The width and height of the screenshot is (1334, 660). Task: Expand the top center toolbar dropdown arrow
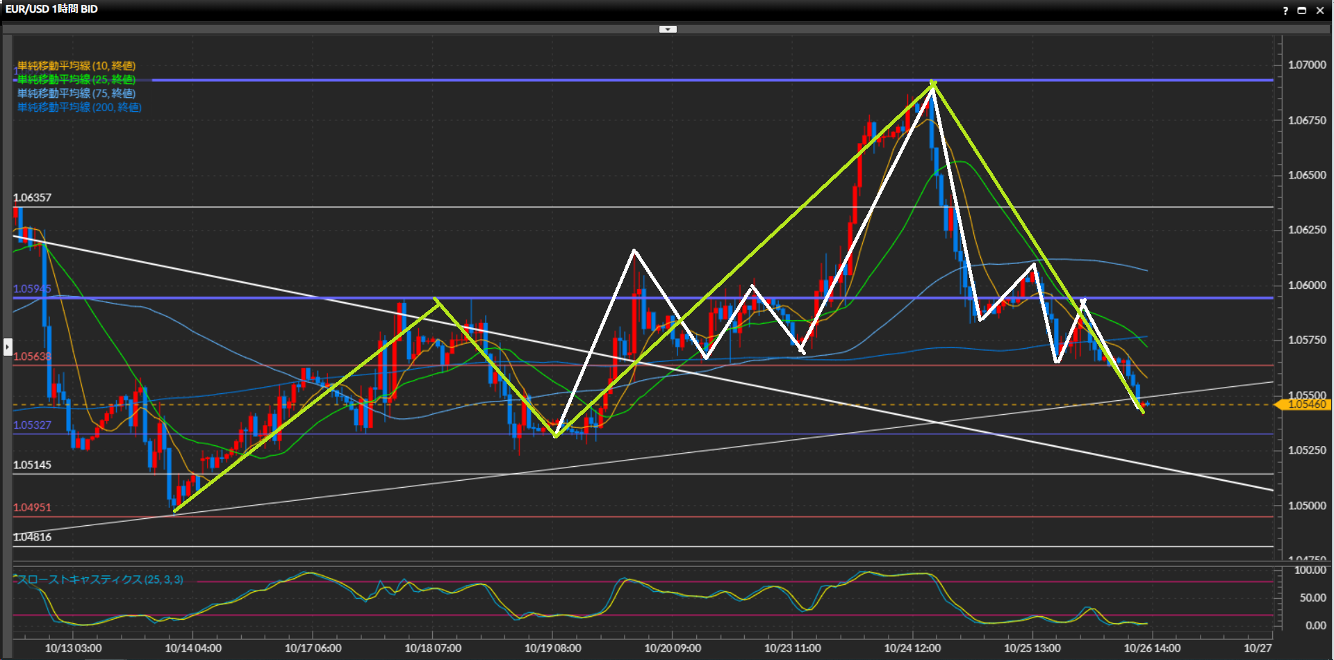click(x=668, y=29)
